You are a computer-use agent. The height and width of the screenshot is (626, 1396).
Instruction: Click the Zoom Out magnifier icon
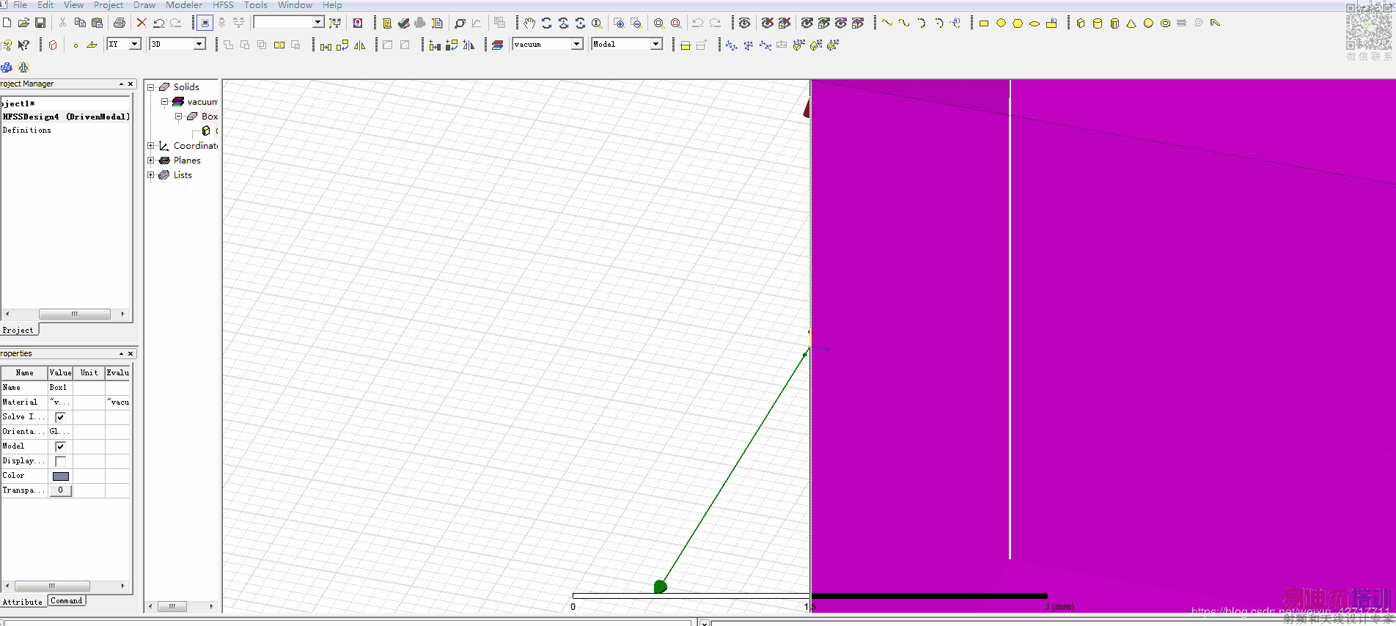coord(636,23)
